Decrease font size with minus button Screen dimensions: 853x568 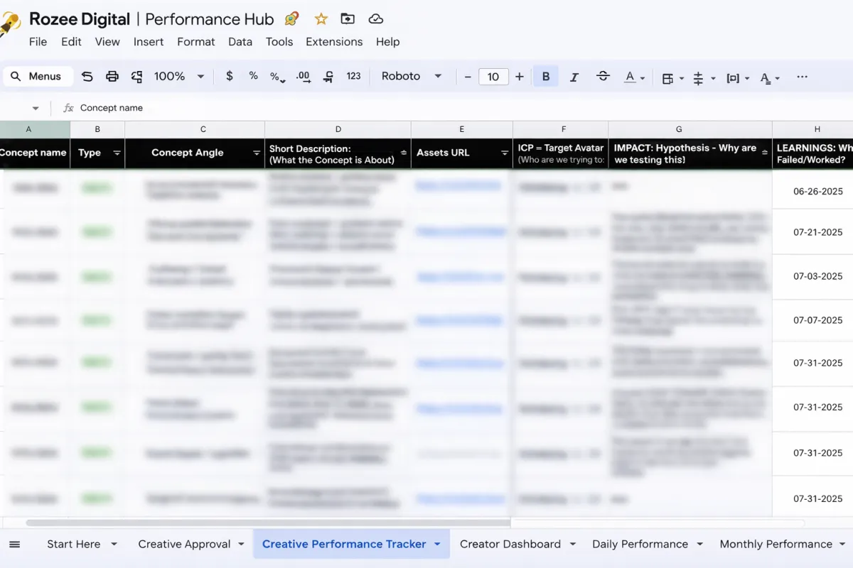tap(467, 77)
